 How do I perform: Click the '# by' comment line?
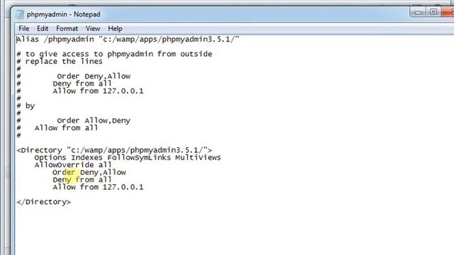26,106
